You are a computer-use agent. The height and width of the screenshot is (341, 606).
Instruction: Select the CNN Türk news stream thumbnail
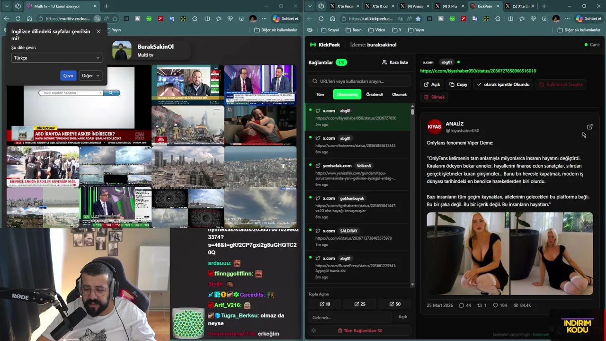pos(79,105)
